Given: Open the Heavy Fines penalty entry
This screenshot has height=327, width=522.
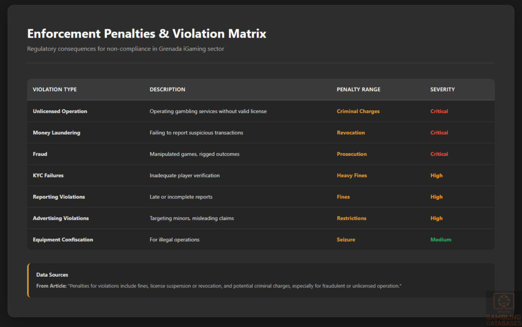Looking at the screenshot, I should coord(352,175).
